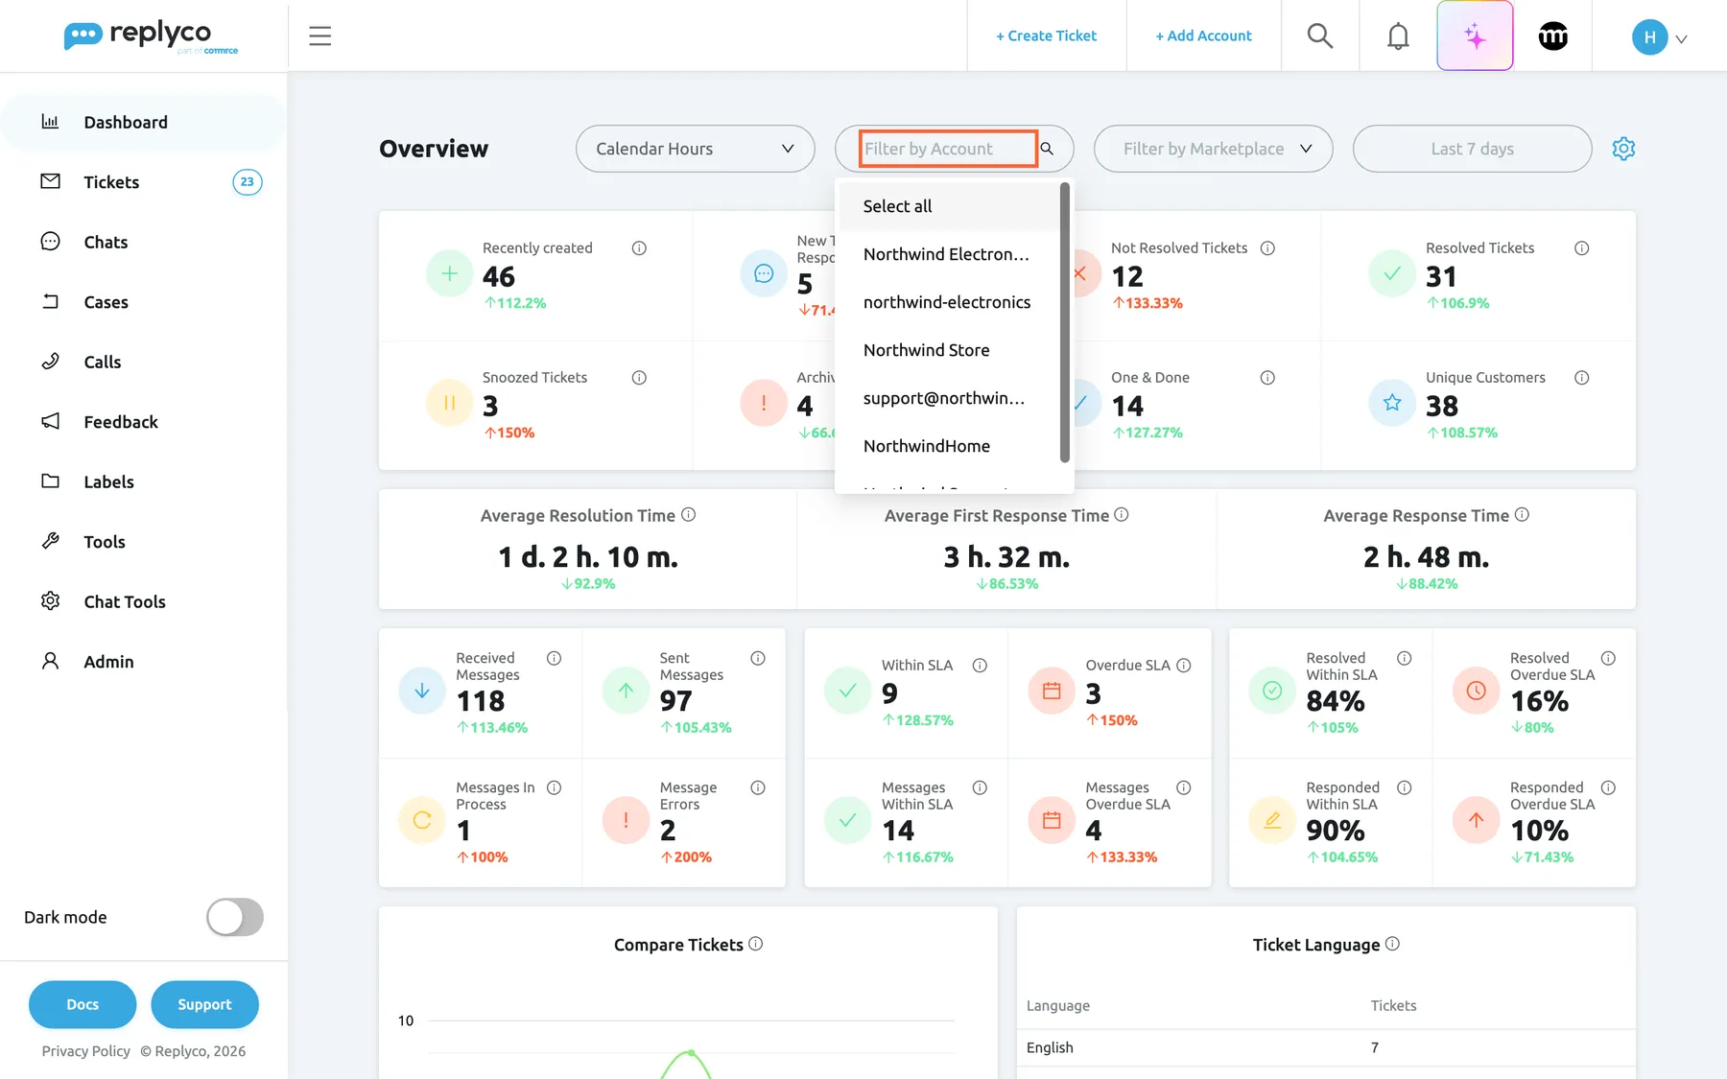Click info icon next to Ticket Language

pyautogui.click(x=1392, y=944)
